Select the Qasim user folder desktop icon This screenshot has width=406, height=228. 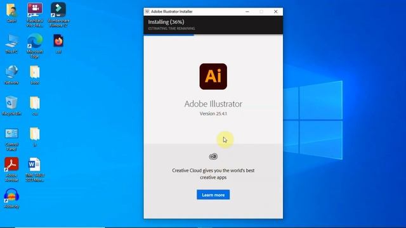[x=11, y=13]
